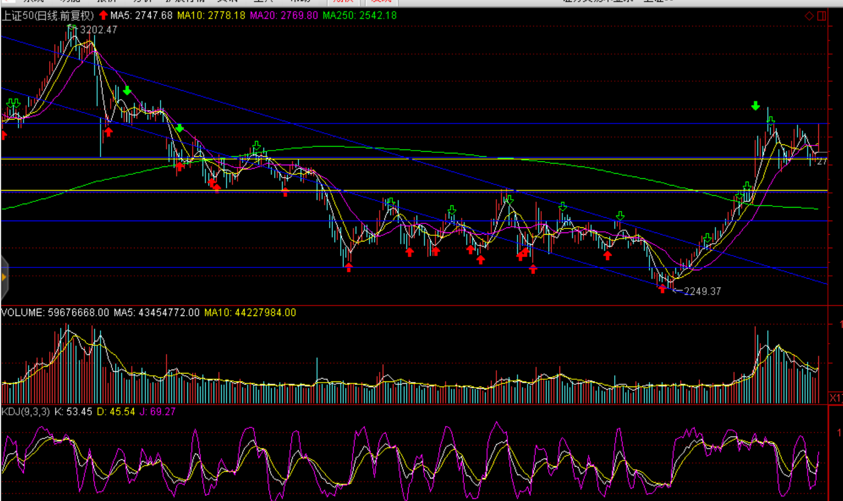Viewport: 843px width, 501px height.
Task: Click the red up arrow next to the 上证50 title
Action: (103, 15)
